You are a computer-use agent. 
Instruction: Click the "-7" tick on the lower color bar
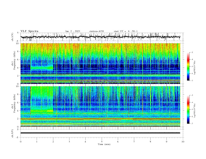(x=192, y=124)
